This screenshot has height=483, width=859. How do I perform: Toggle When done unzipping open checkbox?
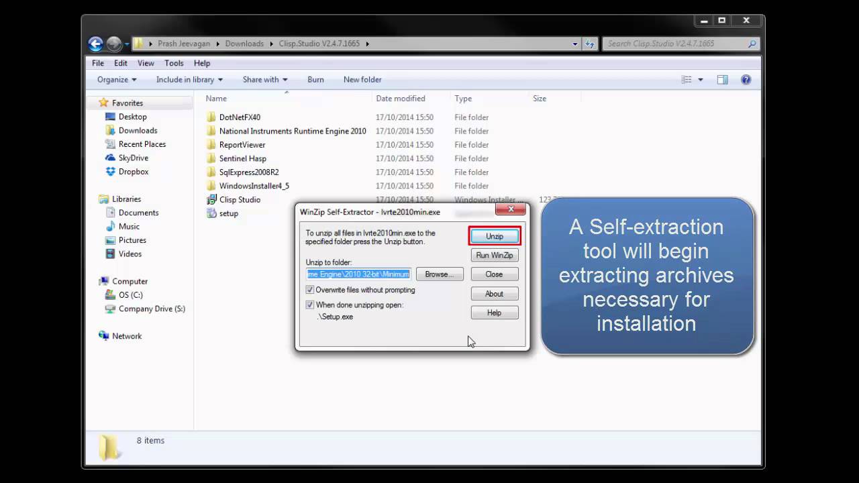click(x=309, y=305)
